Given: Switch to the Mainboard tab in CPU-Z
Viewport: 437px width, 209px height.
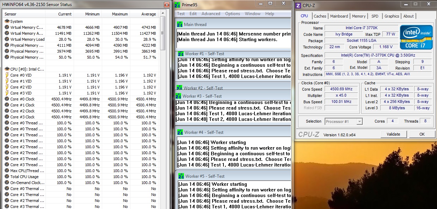Looking at the screenshot, I should (339, 16).
